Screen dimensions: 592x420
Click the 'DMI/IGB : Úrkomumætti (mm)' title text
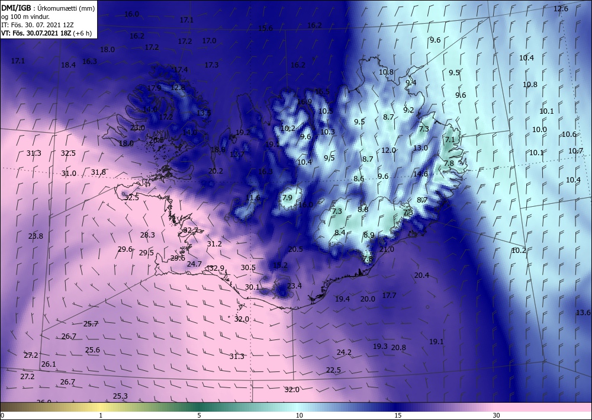click(48, 8)
